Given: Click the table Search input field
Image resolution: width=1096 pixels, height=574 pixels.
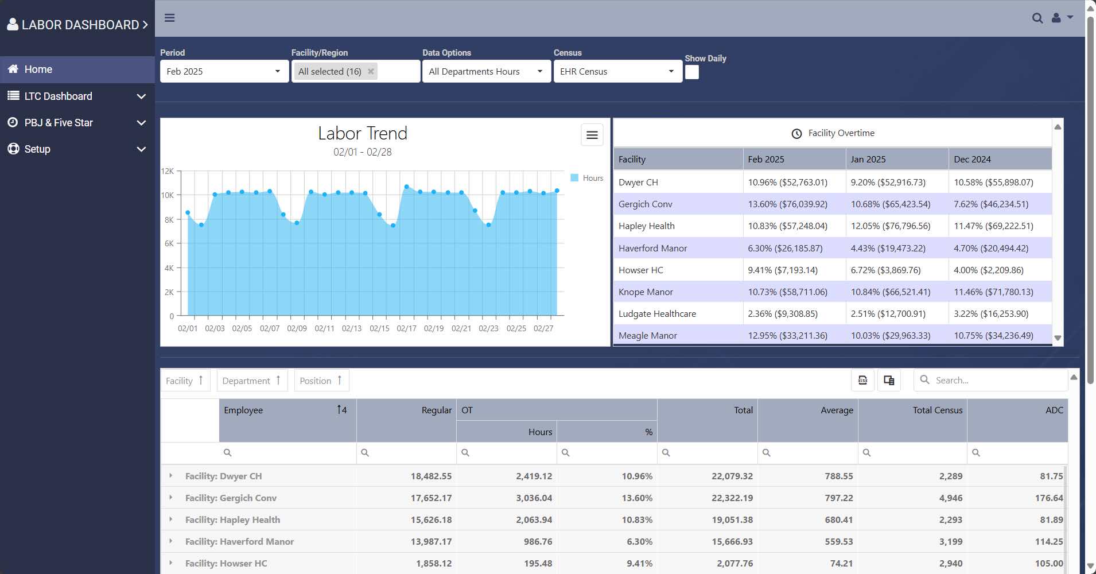Looking at the screenshot, I should 997,380.
